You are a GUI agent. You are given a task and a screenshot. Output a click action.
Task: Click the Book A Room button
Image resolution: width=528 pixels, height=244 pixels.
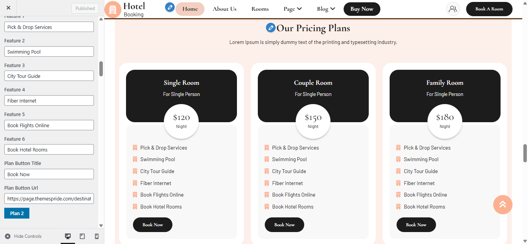pos(489,9)
